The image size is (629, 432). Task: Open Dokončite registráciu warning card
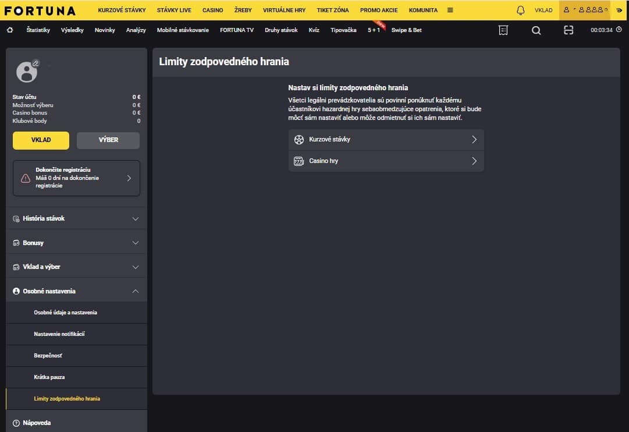click(x=76, y=178)
